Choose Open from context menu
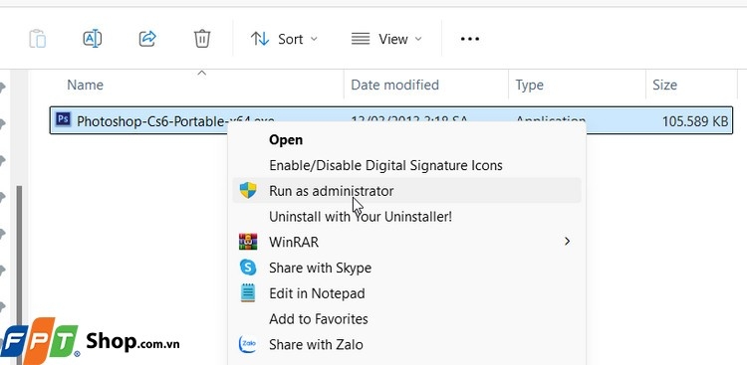Viewport: 747px width, 365px height. [x=406, y=139]
